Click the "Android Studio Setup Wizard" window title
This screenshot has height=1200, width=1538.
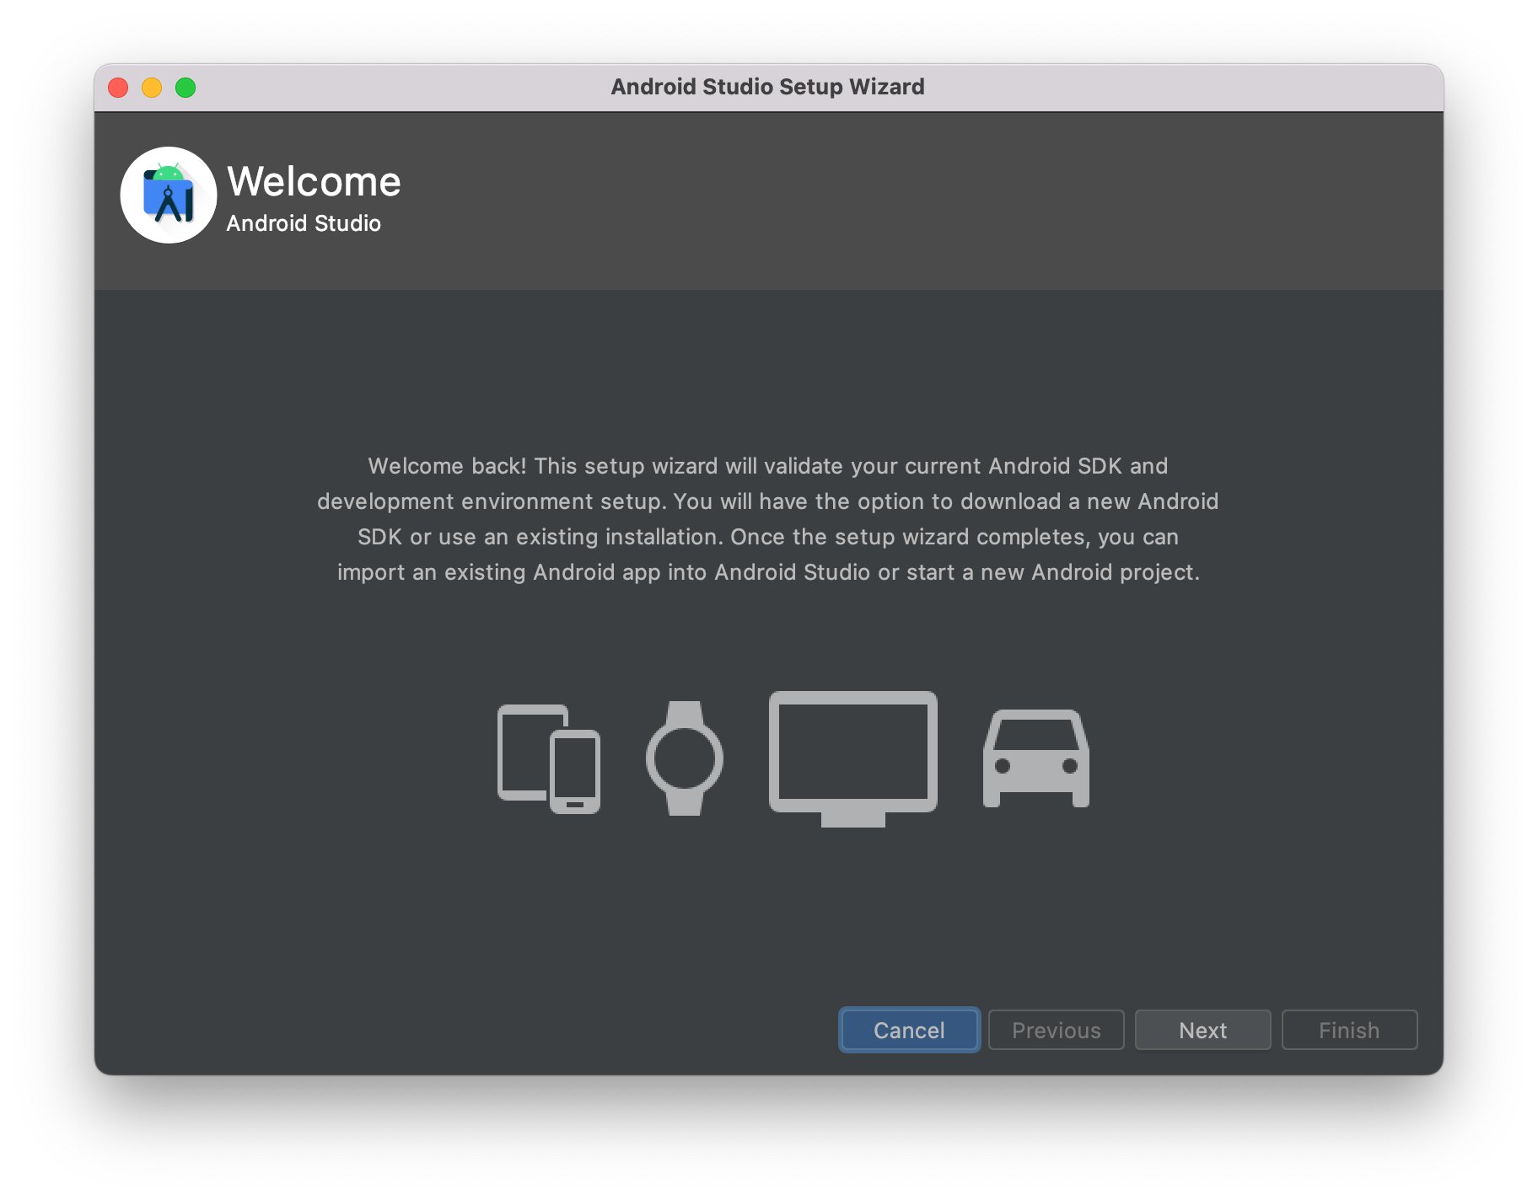(768, 87)
